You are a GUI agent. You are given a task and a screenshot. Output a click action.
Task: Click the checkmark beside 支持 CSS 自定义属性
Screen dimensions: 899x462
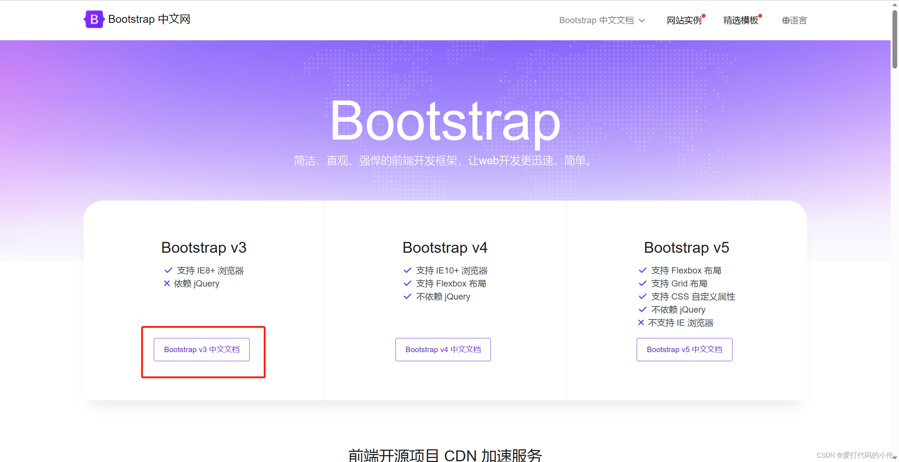pyautogui.click(x=643, y=296)
